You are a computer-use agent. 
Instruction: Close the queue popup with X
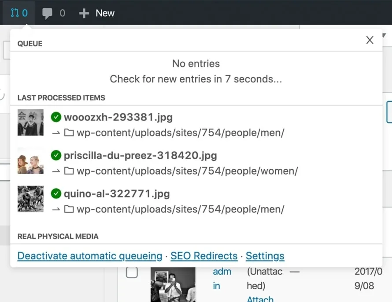click(x=370, y=40)
